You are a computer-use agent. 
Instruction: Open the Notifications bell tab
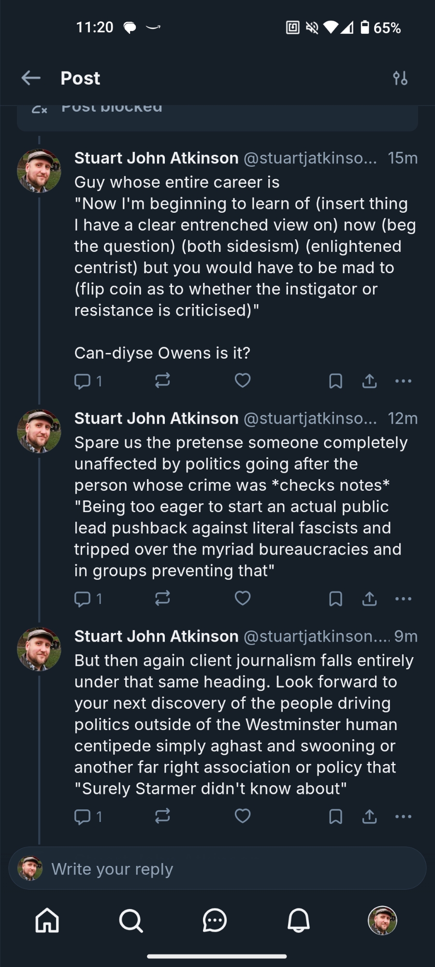coord(299,920)
